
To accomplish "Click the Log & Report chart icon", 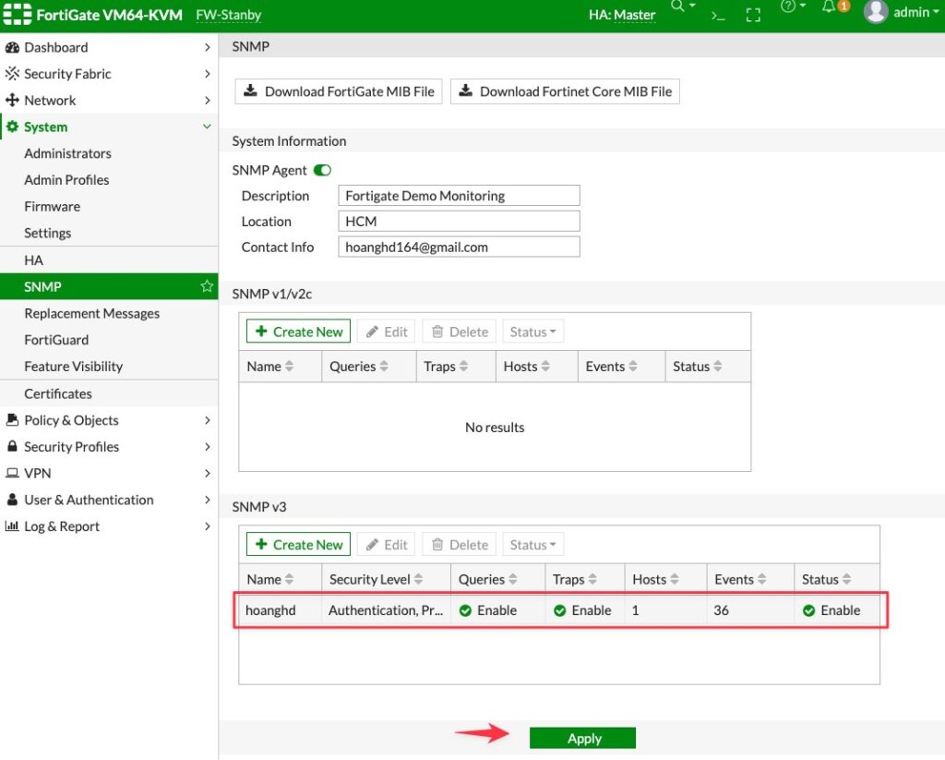I will 12,526.
